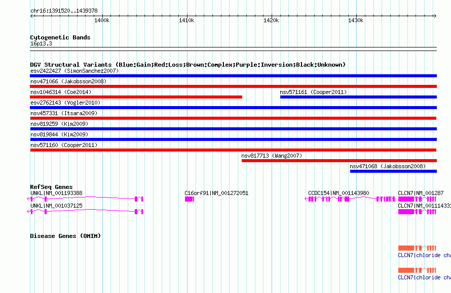Select the RefSeq Genes track title
This screenshot has width=451, height=293.
coord(51,187)
